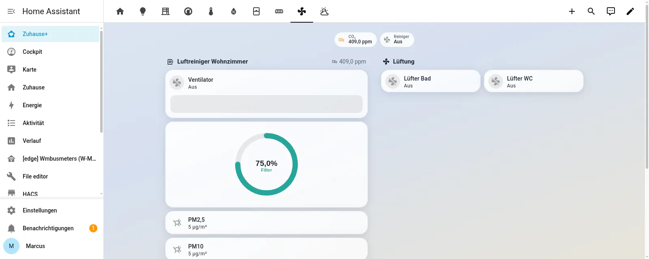Click the PM10 air filter icon
The height and width of the screenshot is (259, 649).
[x=177, y=249]
